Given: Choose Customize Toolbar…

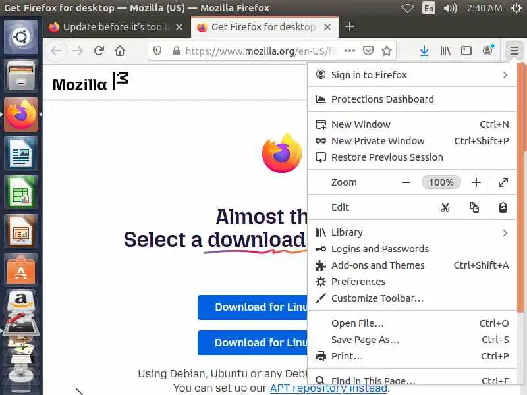Looking at the screenshot, I should pyautogui.click(x=412, y=298).
